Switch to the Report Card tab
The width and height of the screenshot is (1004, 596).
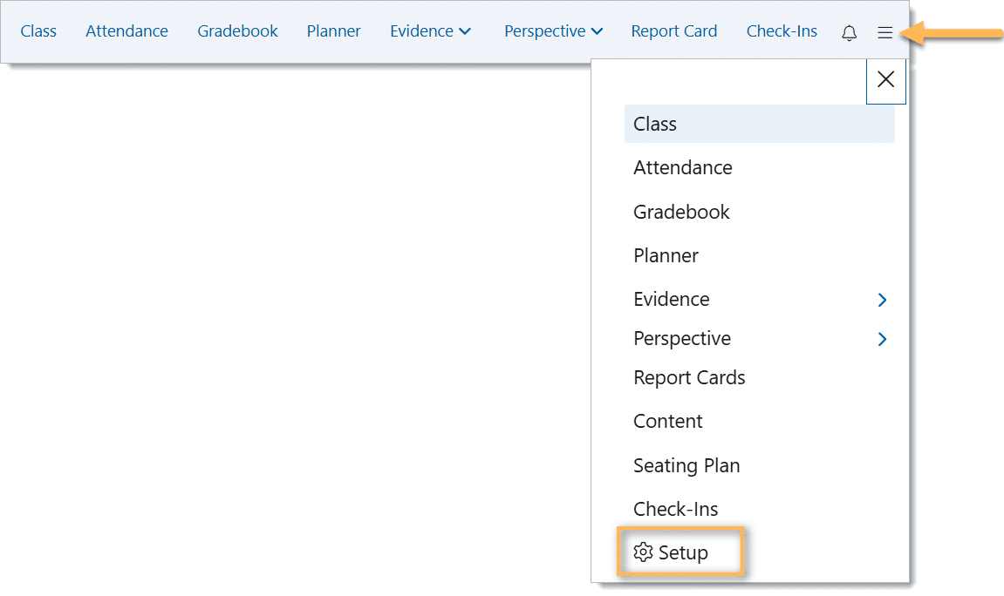(673, 30)
